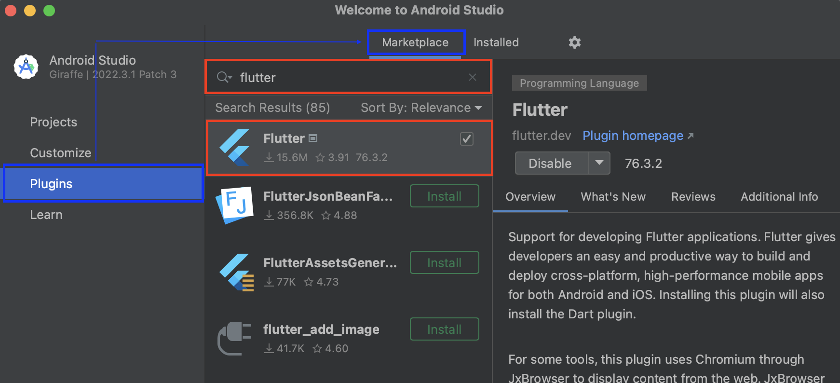Viewport: 840px width, 383px height.
Task: Click the plugin settings gear icon
Action: [x=574, y=42]
